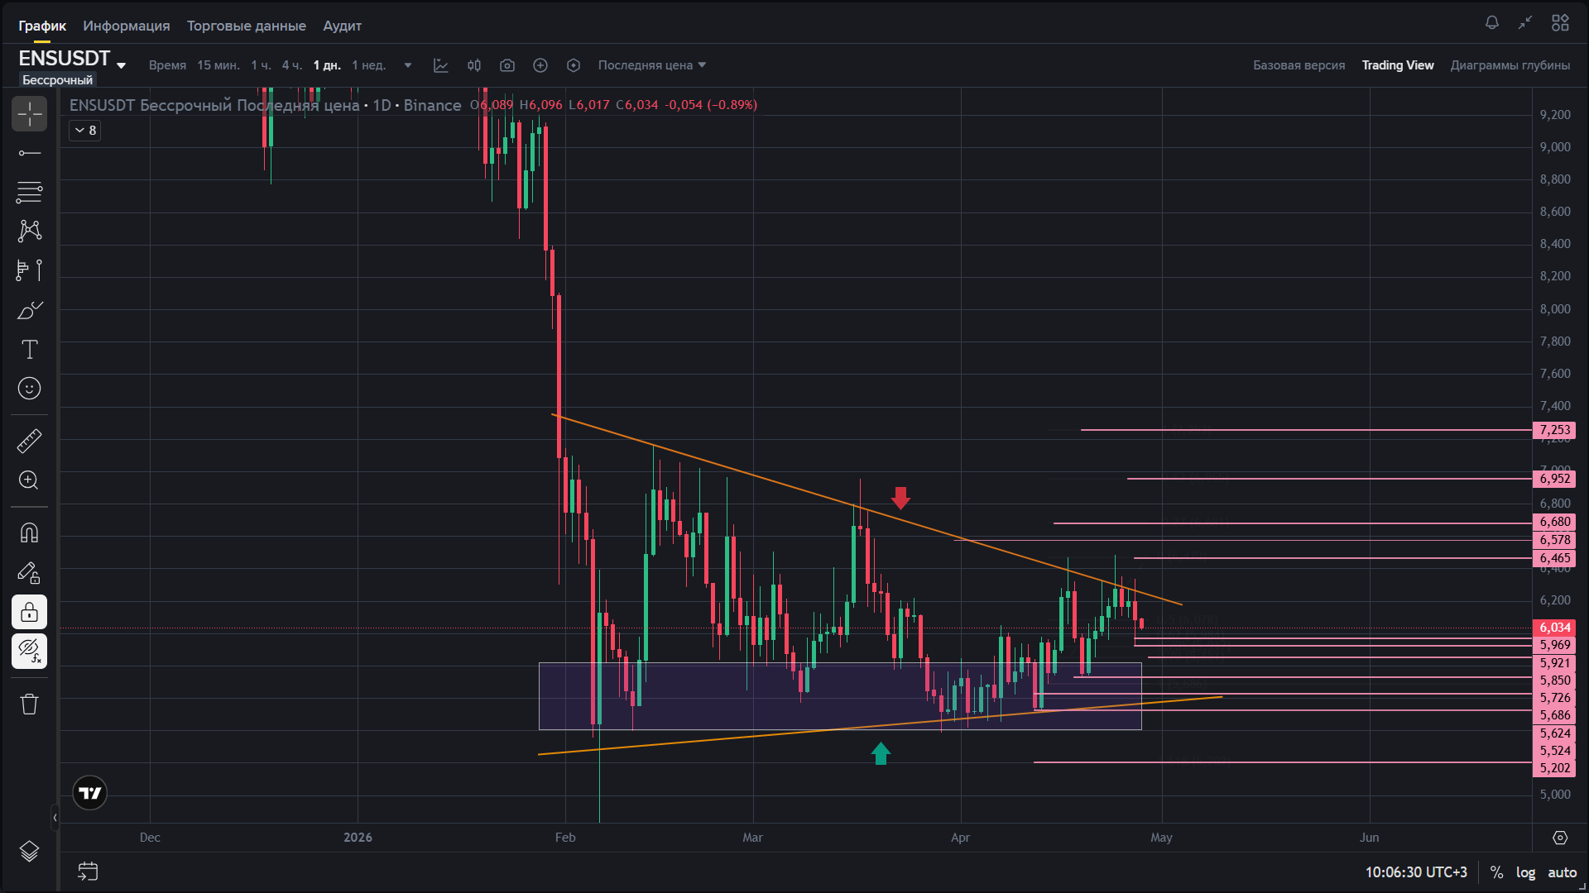Select the text annotation tool
Image resolution: width=1589 pixels, height=893 pixels.
29,349
